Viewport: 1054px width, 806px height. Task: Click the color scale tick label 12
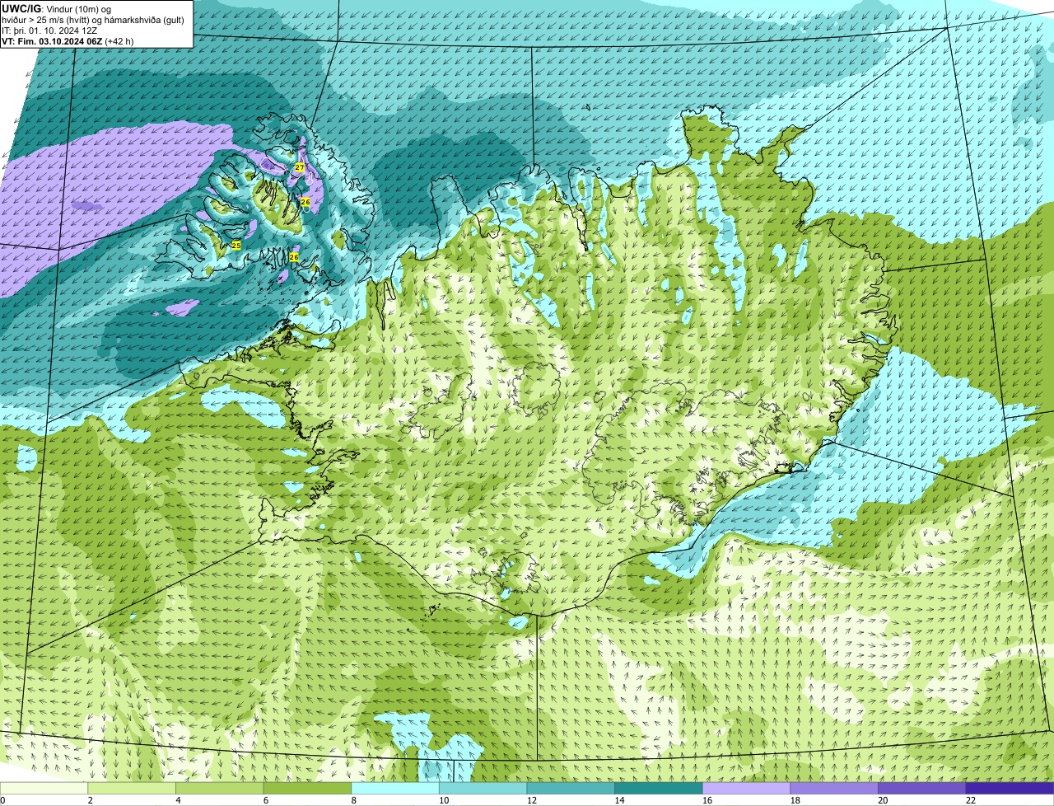point(531,800)
